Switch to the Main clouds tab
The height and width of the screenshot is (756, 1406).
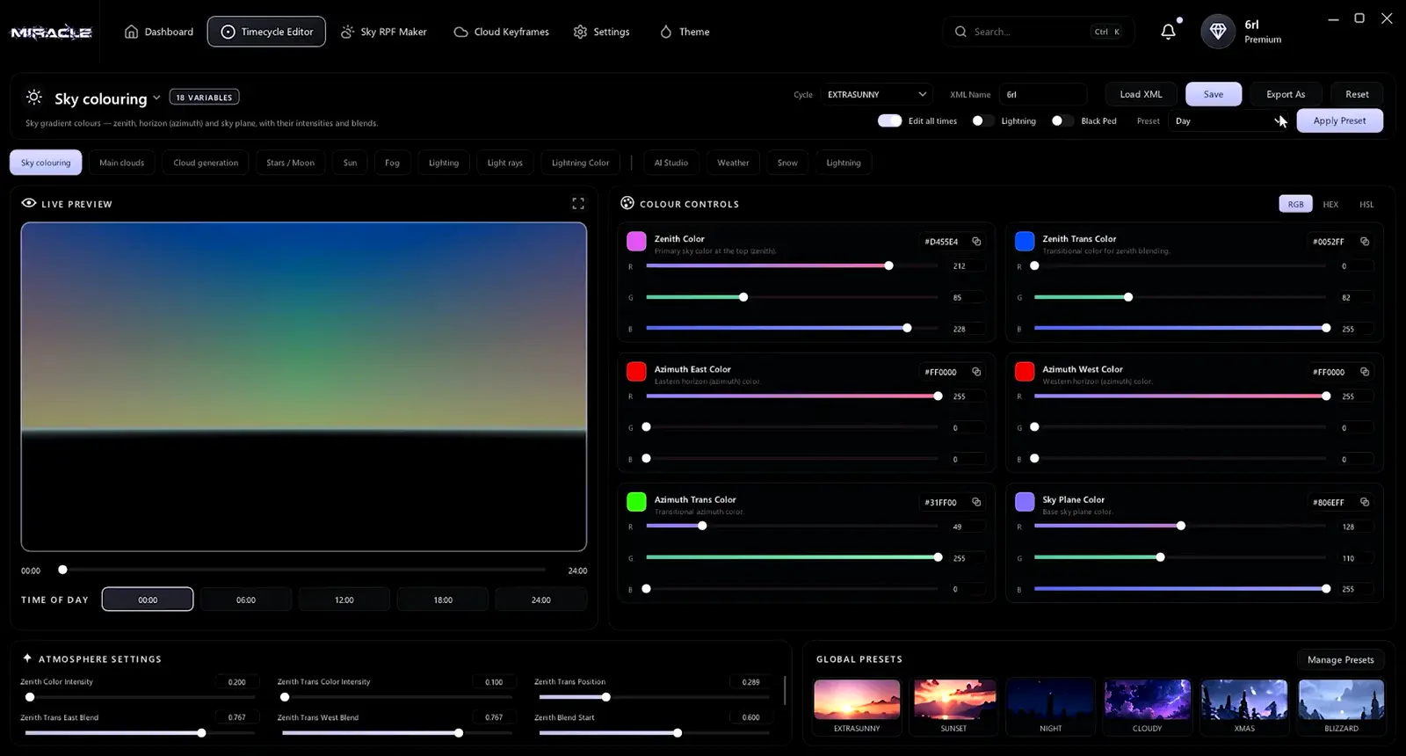pyautogui.click(x=121, y=163)
